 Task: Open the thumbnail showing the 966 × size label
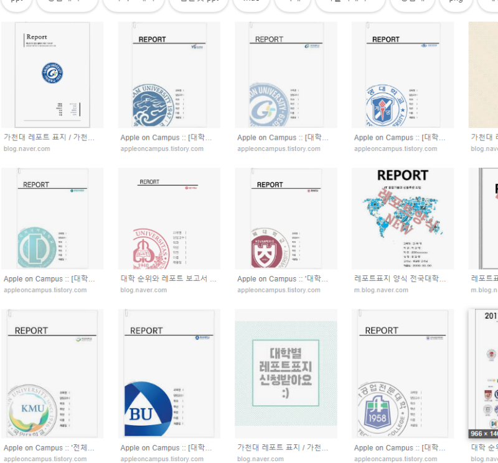pyautogui.click(x=483, y=374)
